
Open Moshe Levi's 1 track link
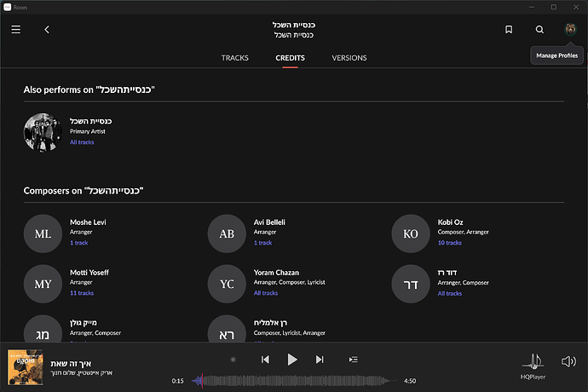coord(78,243)
